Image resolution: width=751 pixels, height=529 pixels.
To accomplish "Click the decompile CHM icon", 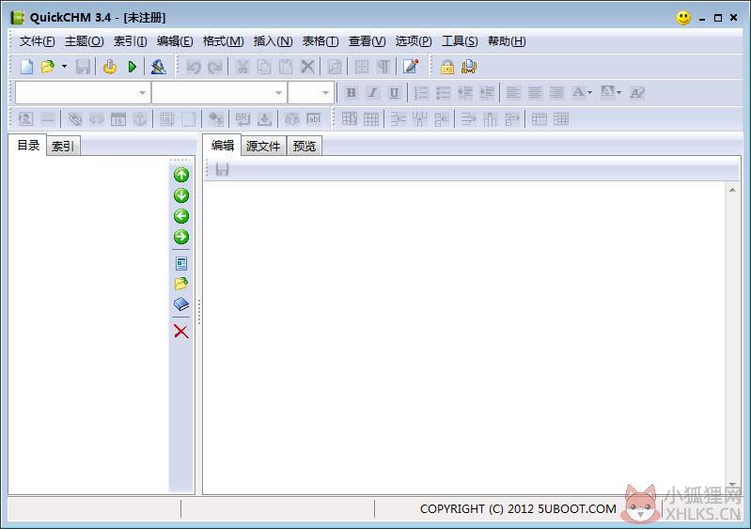I will click(159, 67).
